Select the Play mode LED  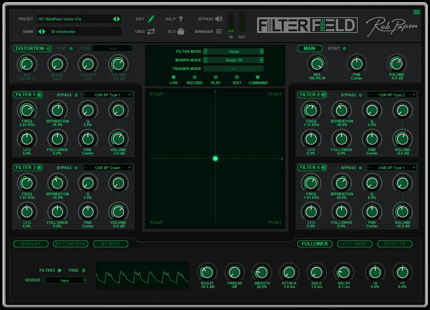click(215, 77)
